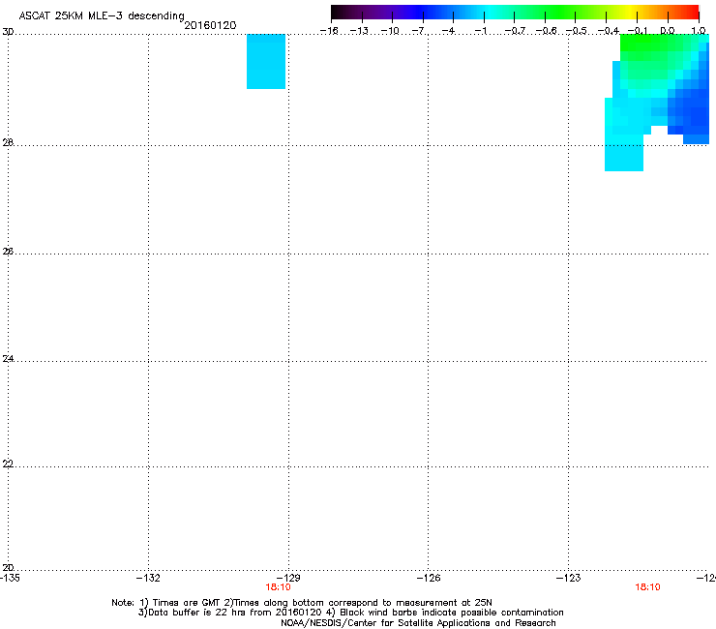Click the colorbar label -0.6
Viewport: 716px width, 629px height.
(x=546, y=31)
